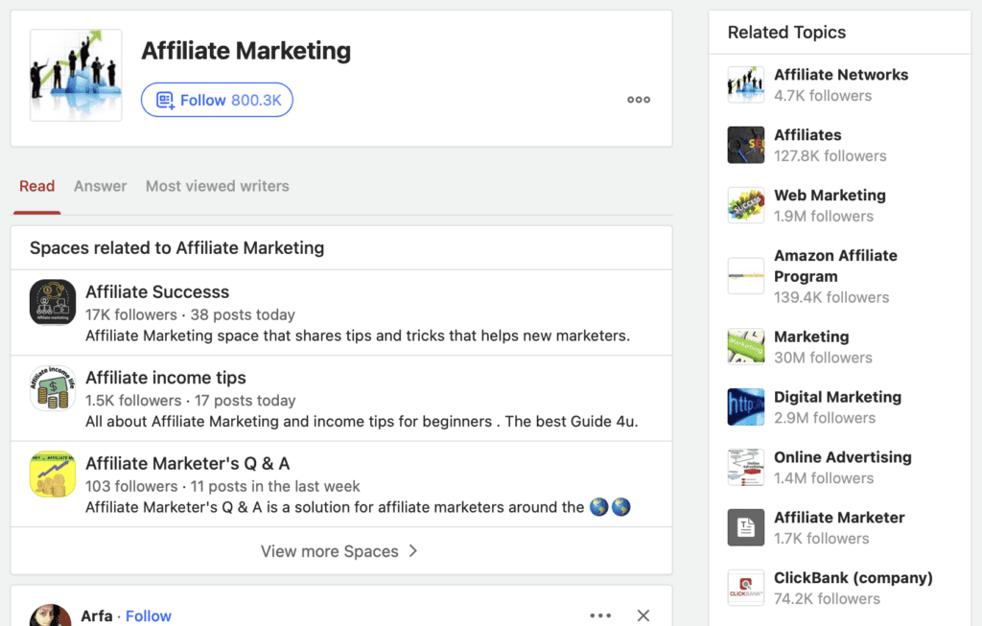Viewport: 982px width, 626px height.
Task: Open the Affiliate Marketer related topic
Action: click(x=839, y=517)
